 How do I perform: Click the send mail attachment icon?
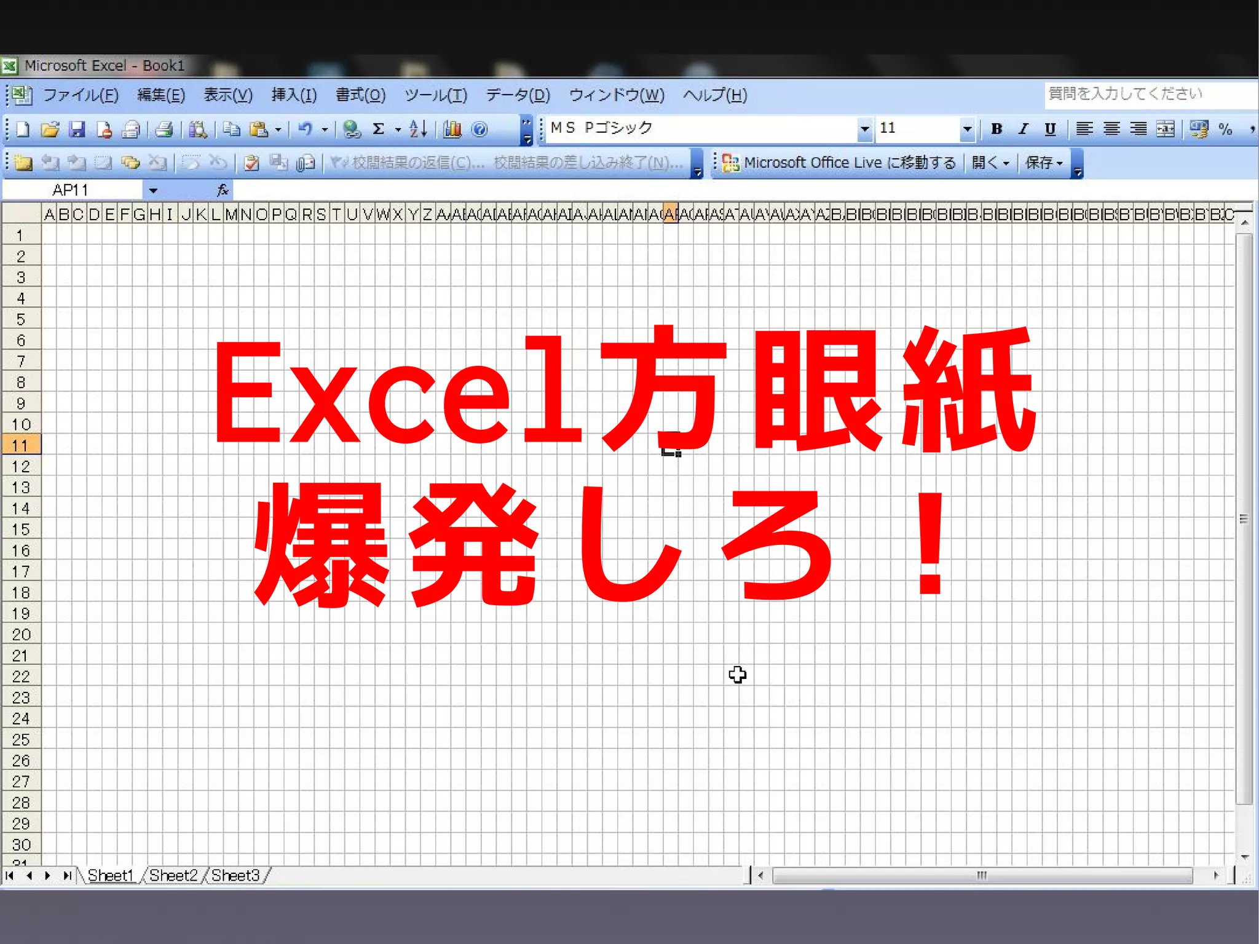pos(306,162)
